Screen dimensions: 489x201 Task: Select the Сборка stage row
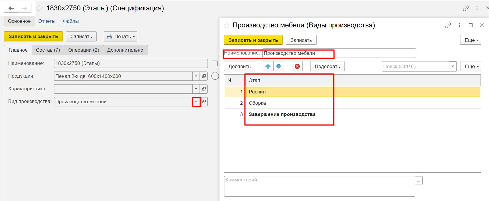[x=352, y=103]
